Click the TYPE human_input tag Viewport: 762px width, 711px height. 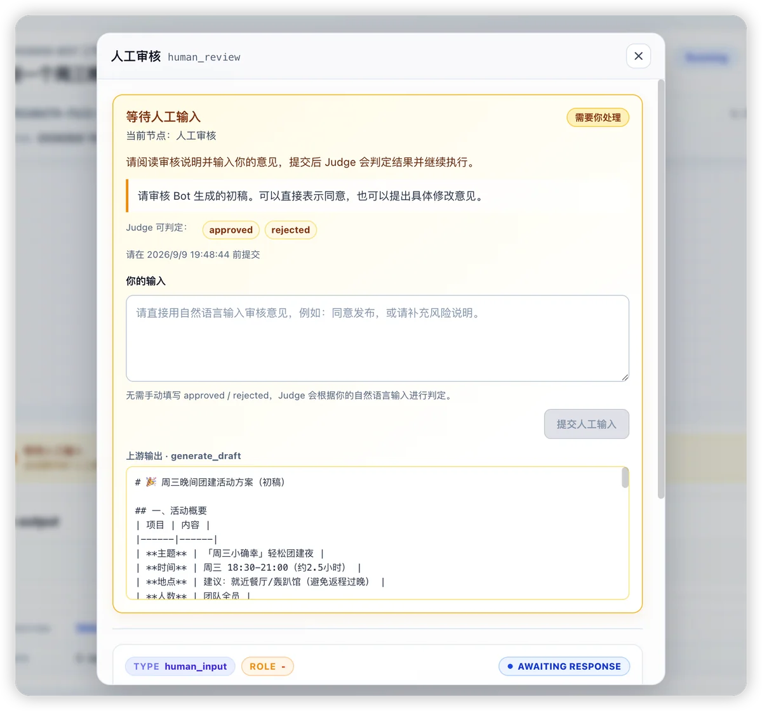(x=180, y=666)
